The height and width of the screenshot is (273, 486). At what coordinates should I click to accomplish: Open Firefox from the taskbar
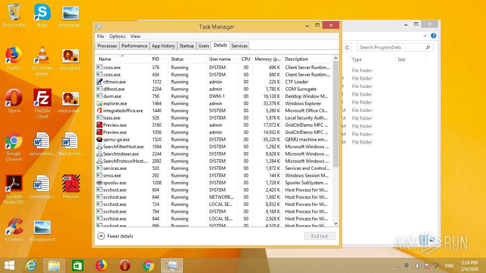tap(101, 265)
